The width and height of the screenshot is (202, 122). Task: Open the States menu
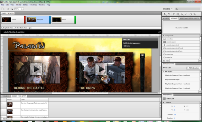pyautogui.click(x=25, y=5)
